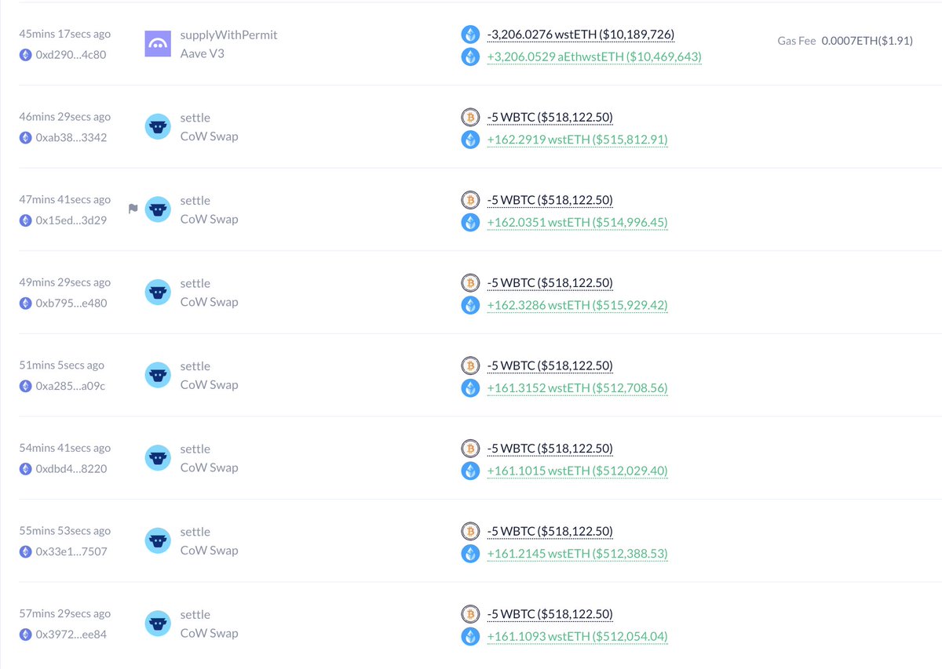Click CoW Swap icon in 46mins 29secs row
Screen dimensions: 942x669
[158, 127]
